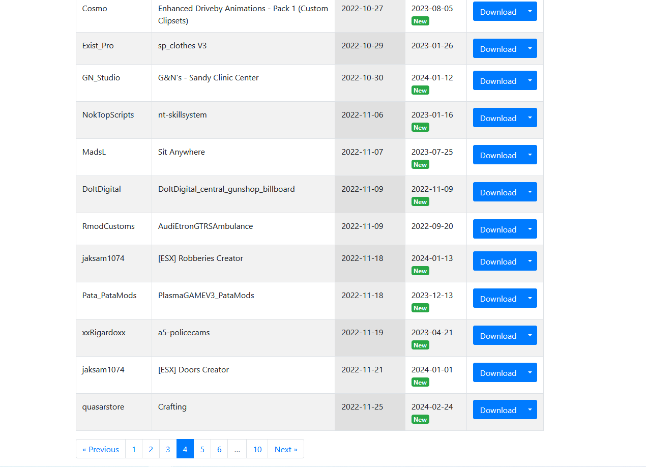Go to Previous page in pagination
This screenshot has width=646, height=467.
tap(101, 449)
